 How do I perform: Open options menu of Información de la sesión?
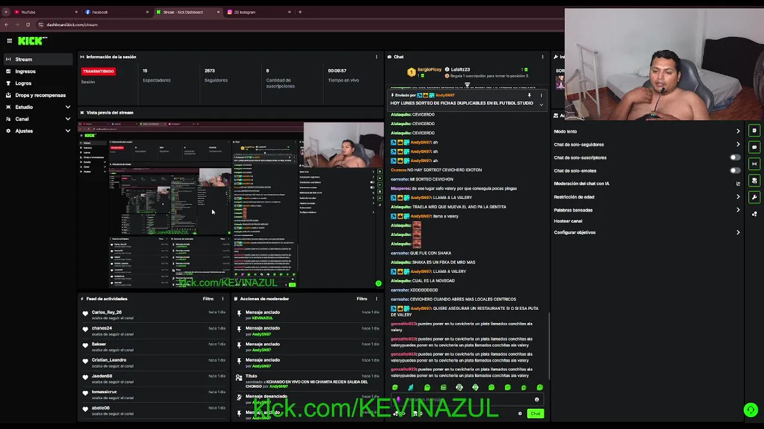[376, 57]
